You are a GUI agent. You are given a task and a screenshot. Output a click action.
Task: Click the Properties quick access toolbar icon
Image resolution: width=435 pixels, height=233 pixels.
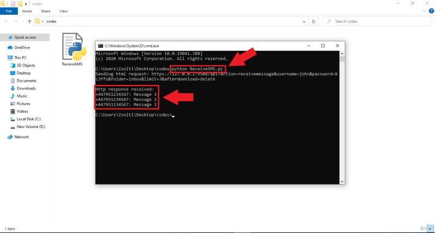click(x=13, y=4)
